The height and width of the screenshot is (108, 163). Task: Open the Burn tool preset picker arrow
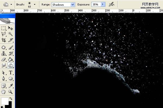pos(11,4)
